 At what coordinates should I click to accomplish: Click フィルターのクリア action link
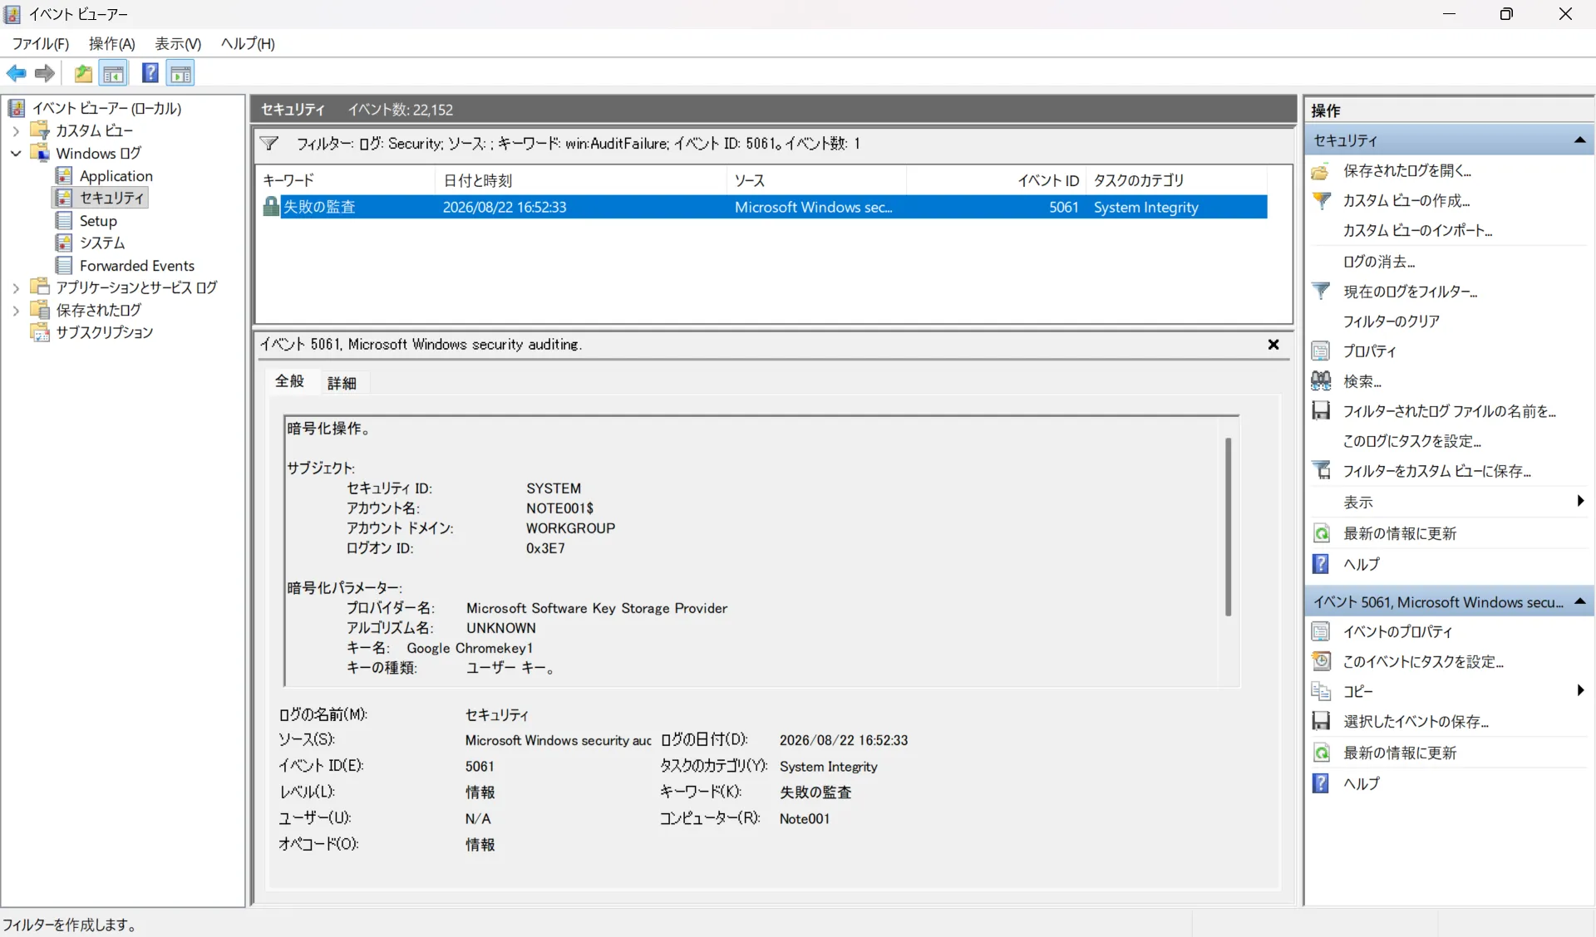(x=1392, y=321)
